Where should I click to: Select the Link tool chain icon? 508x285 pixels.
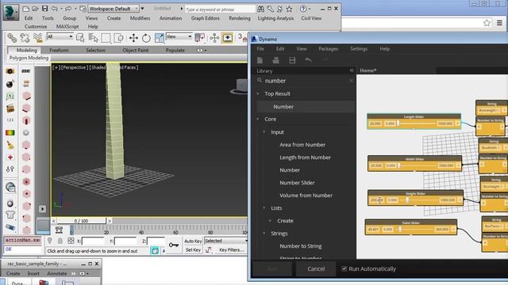click(x=12, y=38)
